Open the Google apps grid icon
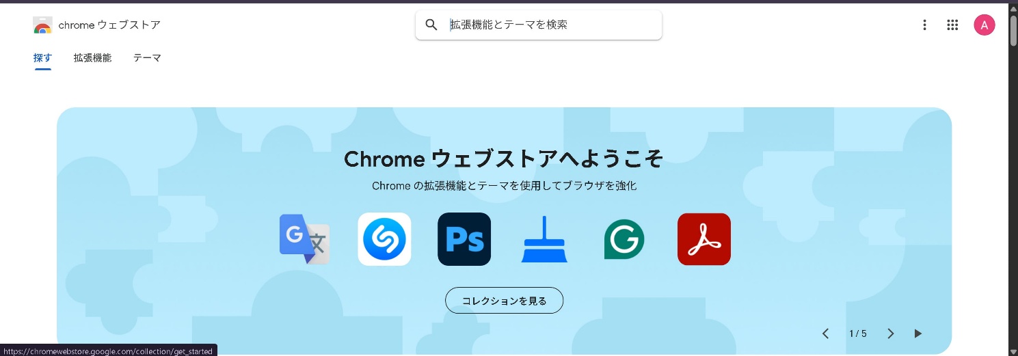The height and width of the screenshot is (356, 1018). pos(952,25)
